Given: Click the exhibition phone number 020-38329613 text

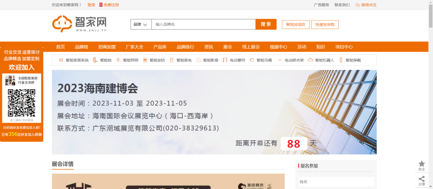Looking at the screenshot, I should click(x=191, y=128).
